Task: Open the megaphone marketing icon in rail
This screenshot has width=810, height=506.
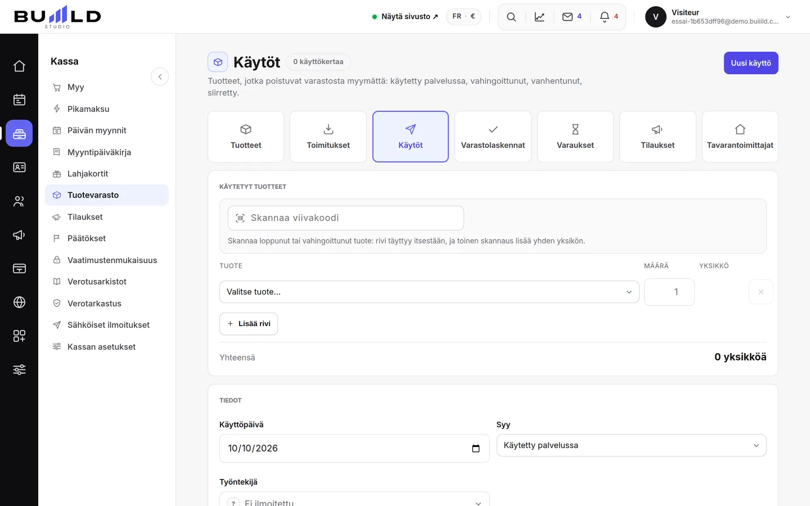Action: point(19,235)
